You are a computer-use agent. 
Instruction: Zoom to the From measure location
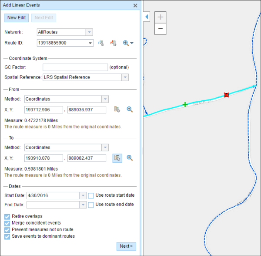coord(129,109)
